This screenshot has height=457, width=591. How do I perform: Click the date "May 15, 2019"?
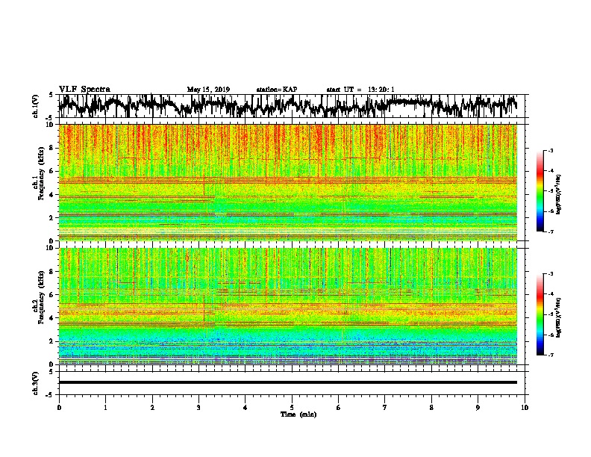click(x=208, y=90)
